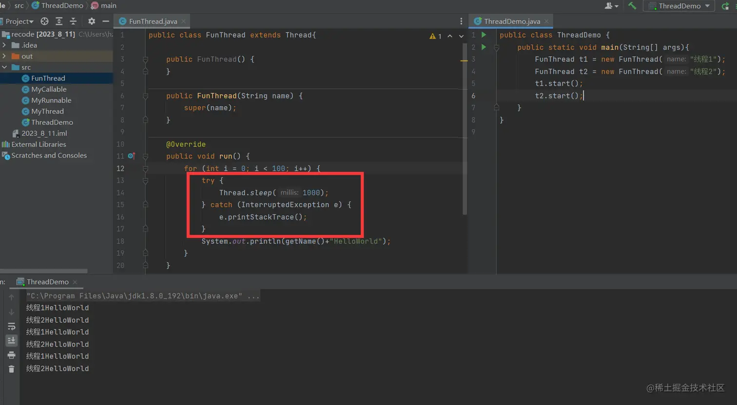This screenshot has height=405, width=737.
Task: Open External Libraries node
Action: tap(39, 145)
